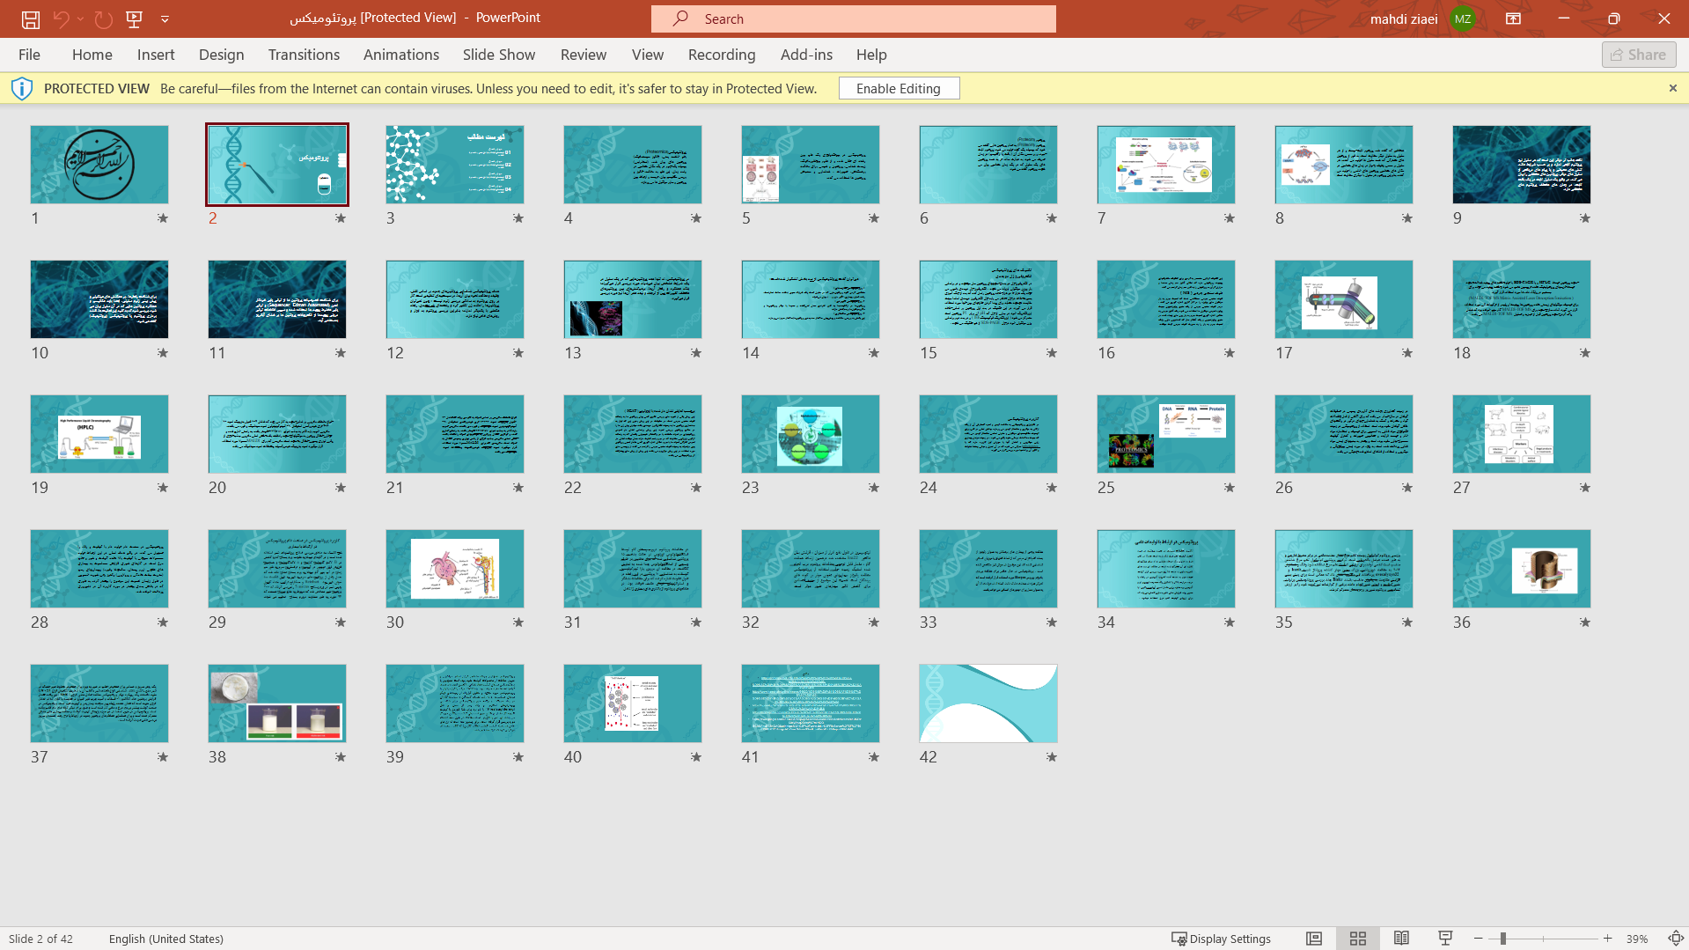This screenshot has width=1689, height=950.
Task: Click the Enable Editing button
Action: click(x=899, y=88)
